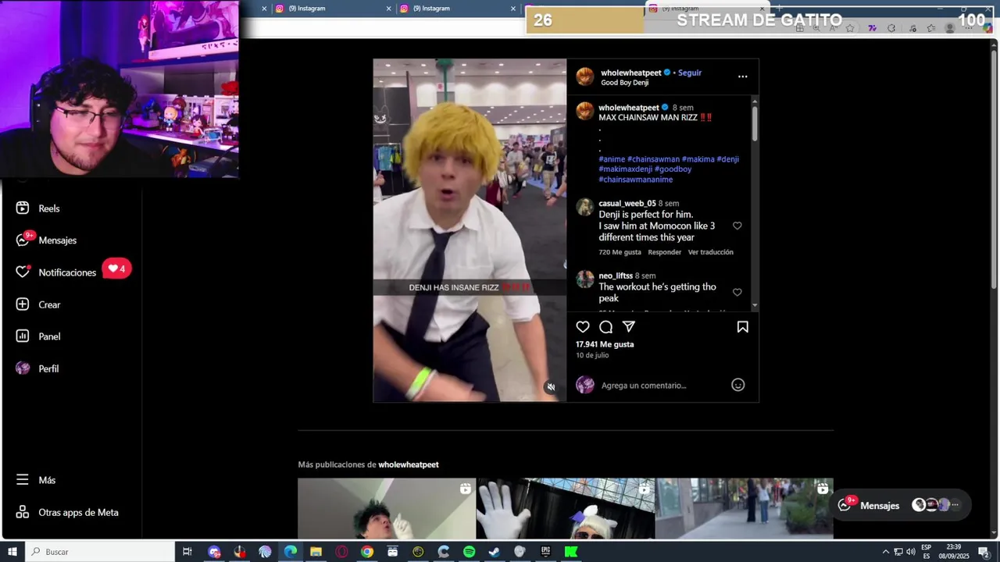Close the first Instagram browser tab

coord(388,9)
